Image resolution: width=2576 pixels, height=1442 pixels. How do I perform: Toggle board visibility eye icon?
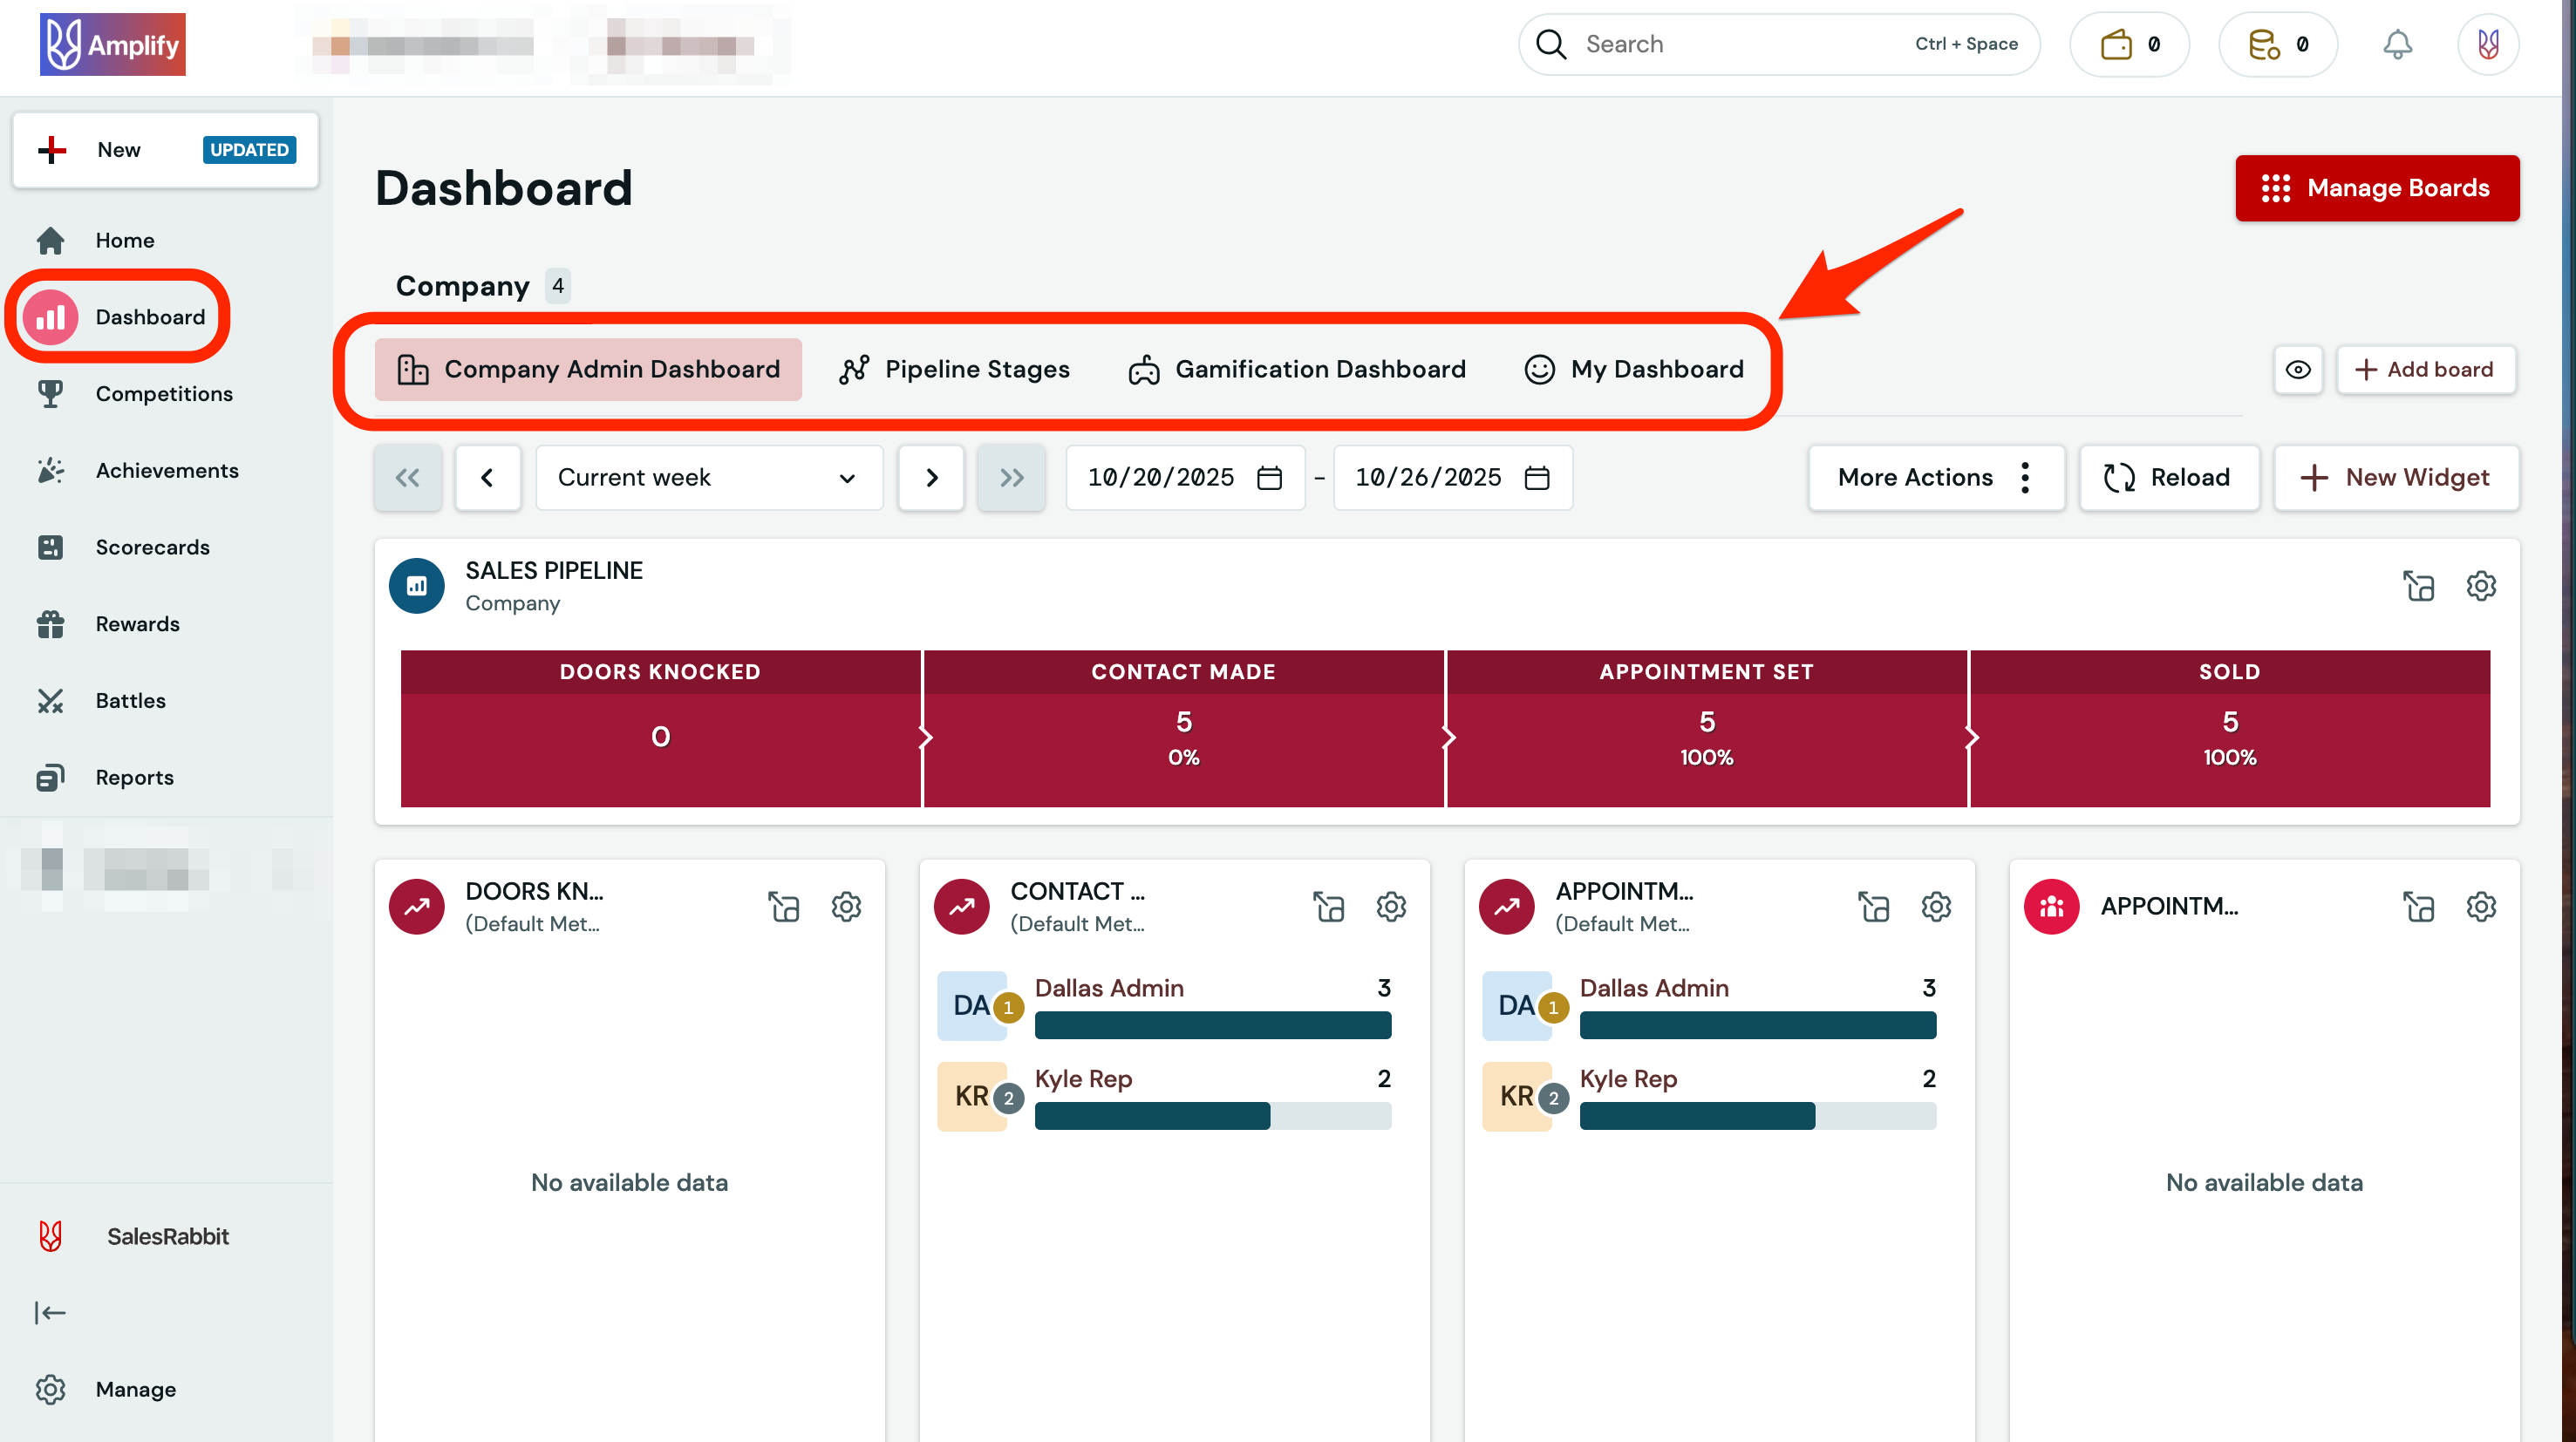[x=2298, y=369]
